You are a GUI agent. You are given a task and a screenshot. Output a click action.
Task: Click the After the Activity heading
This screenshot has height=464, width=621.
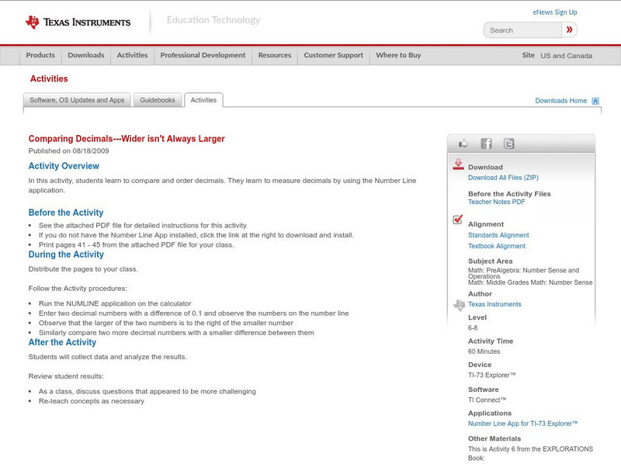[x=62, y=342]
